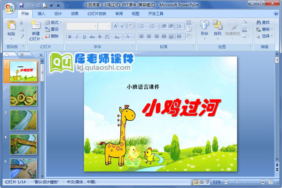Decrease the list indent level
The width and height of the screenshot is (282, 188).
point(164,26)
